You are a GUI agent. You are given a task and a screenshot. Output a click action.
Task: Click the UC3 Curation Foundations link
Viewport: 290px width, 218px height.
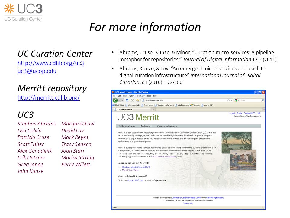(164, 157)
